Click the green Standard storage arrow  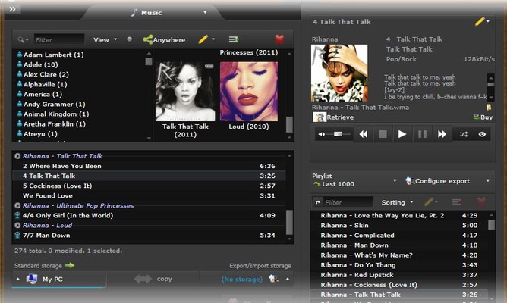pyautogui.click(x=70, y=265)
